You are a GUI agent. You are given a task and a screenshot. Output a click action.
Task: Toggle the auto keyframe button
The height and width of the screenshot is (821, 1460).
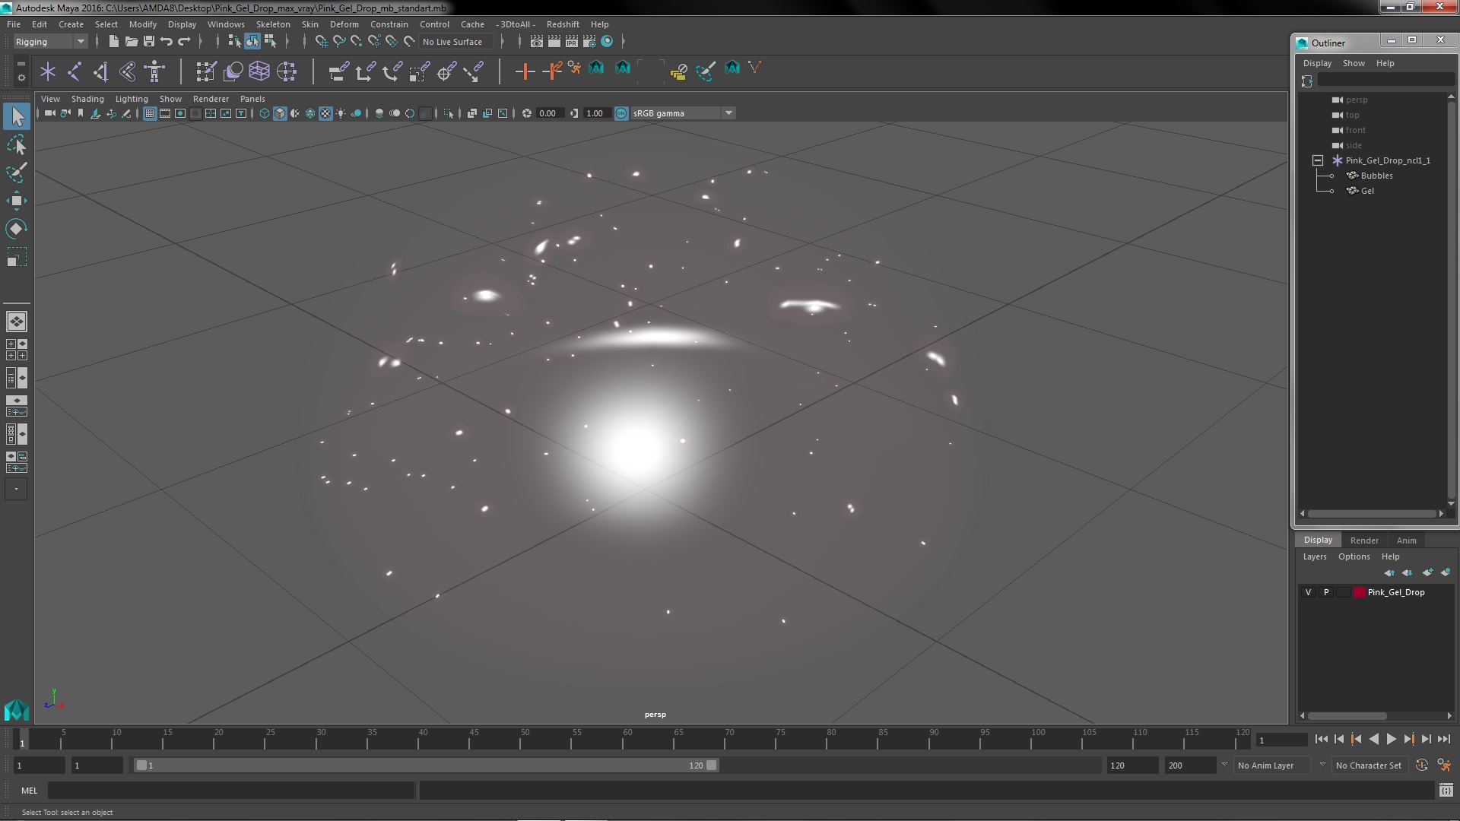(x=1422, y=766)
